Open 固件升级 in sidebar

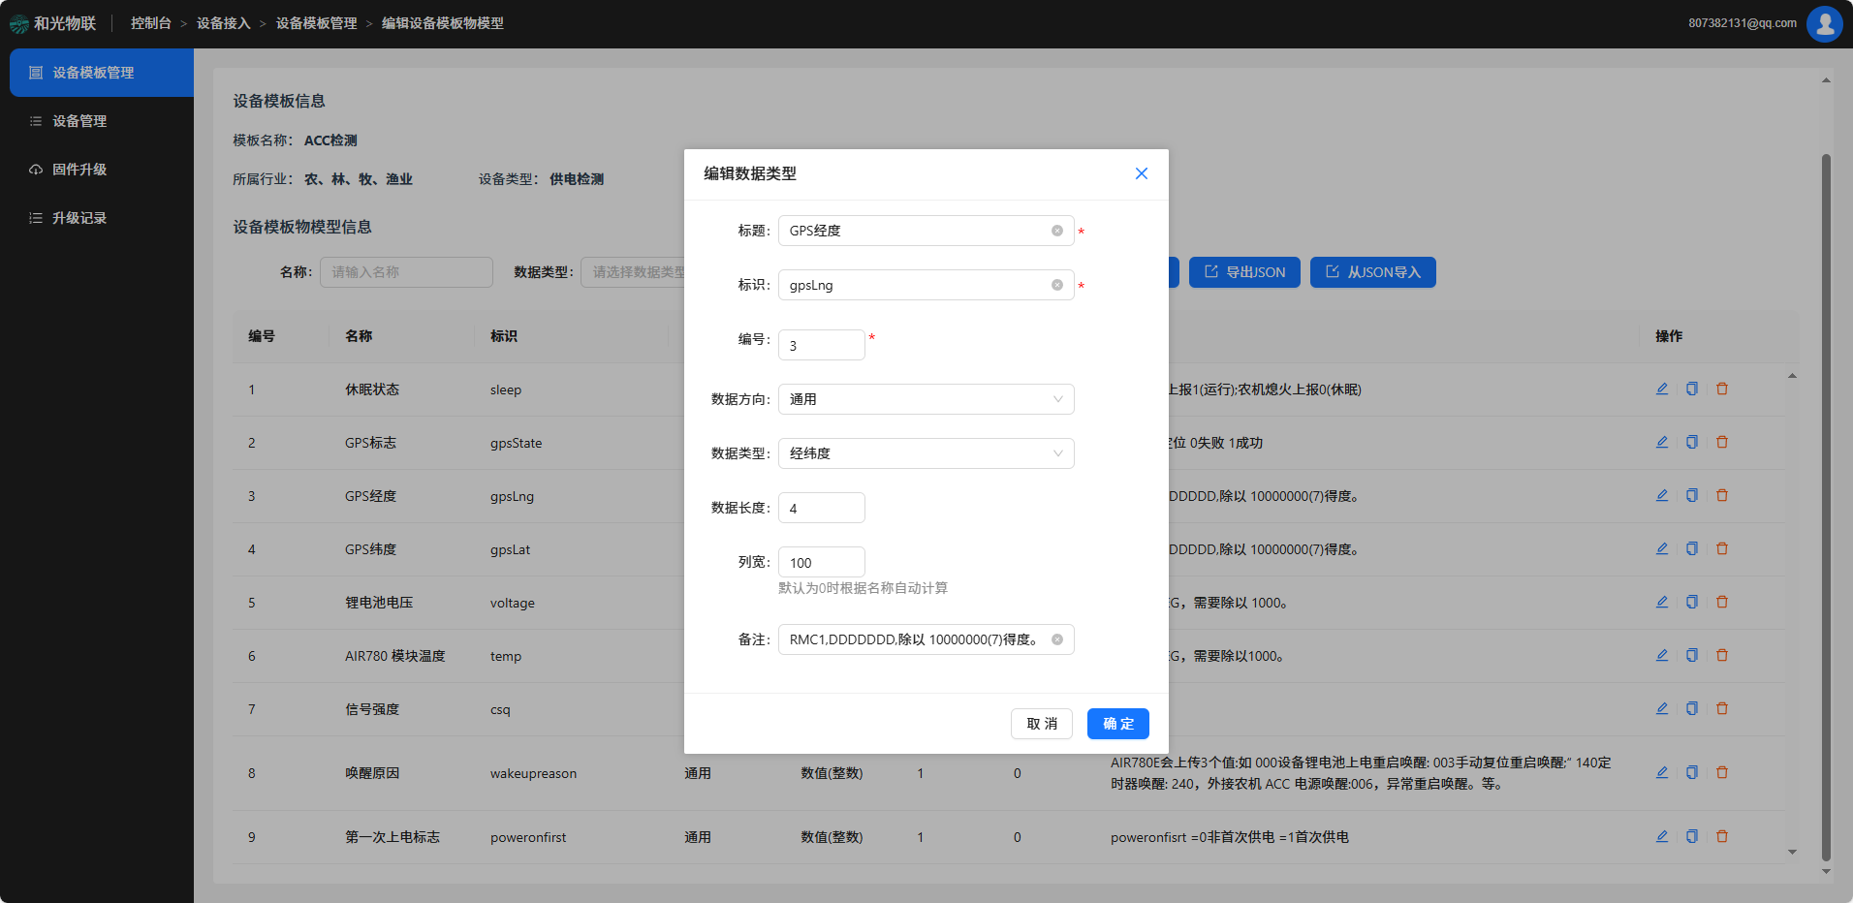(x=101, y=170)
